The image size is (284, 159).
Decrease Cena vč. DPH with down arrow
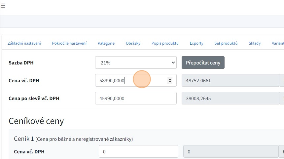pyautogui.click(x=170, y=82)
